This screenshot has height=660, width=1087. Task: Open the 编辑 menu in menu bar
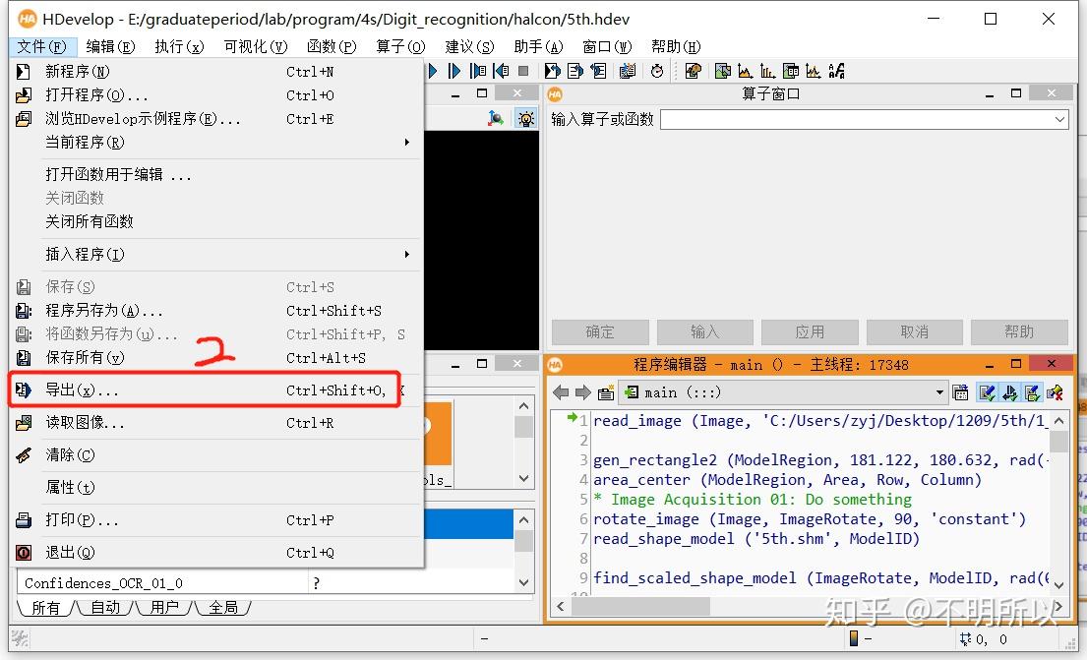click(110, 46)
